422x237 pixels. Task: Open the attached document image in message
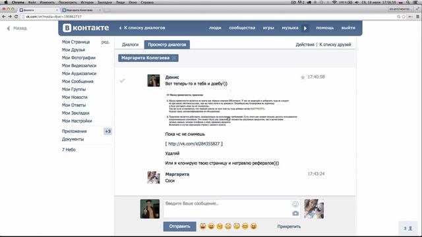[x=231, y=110]
